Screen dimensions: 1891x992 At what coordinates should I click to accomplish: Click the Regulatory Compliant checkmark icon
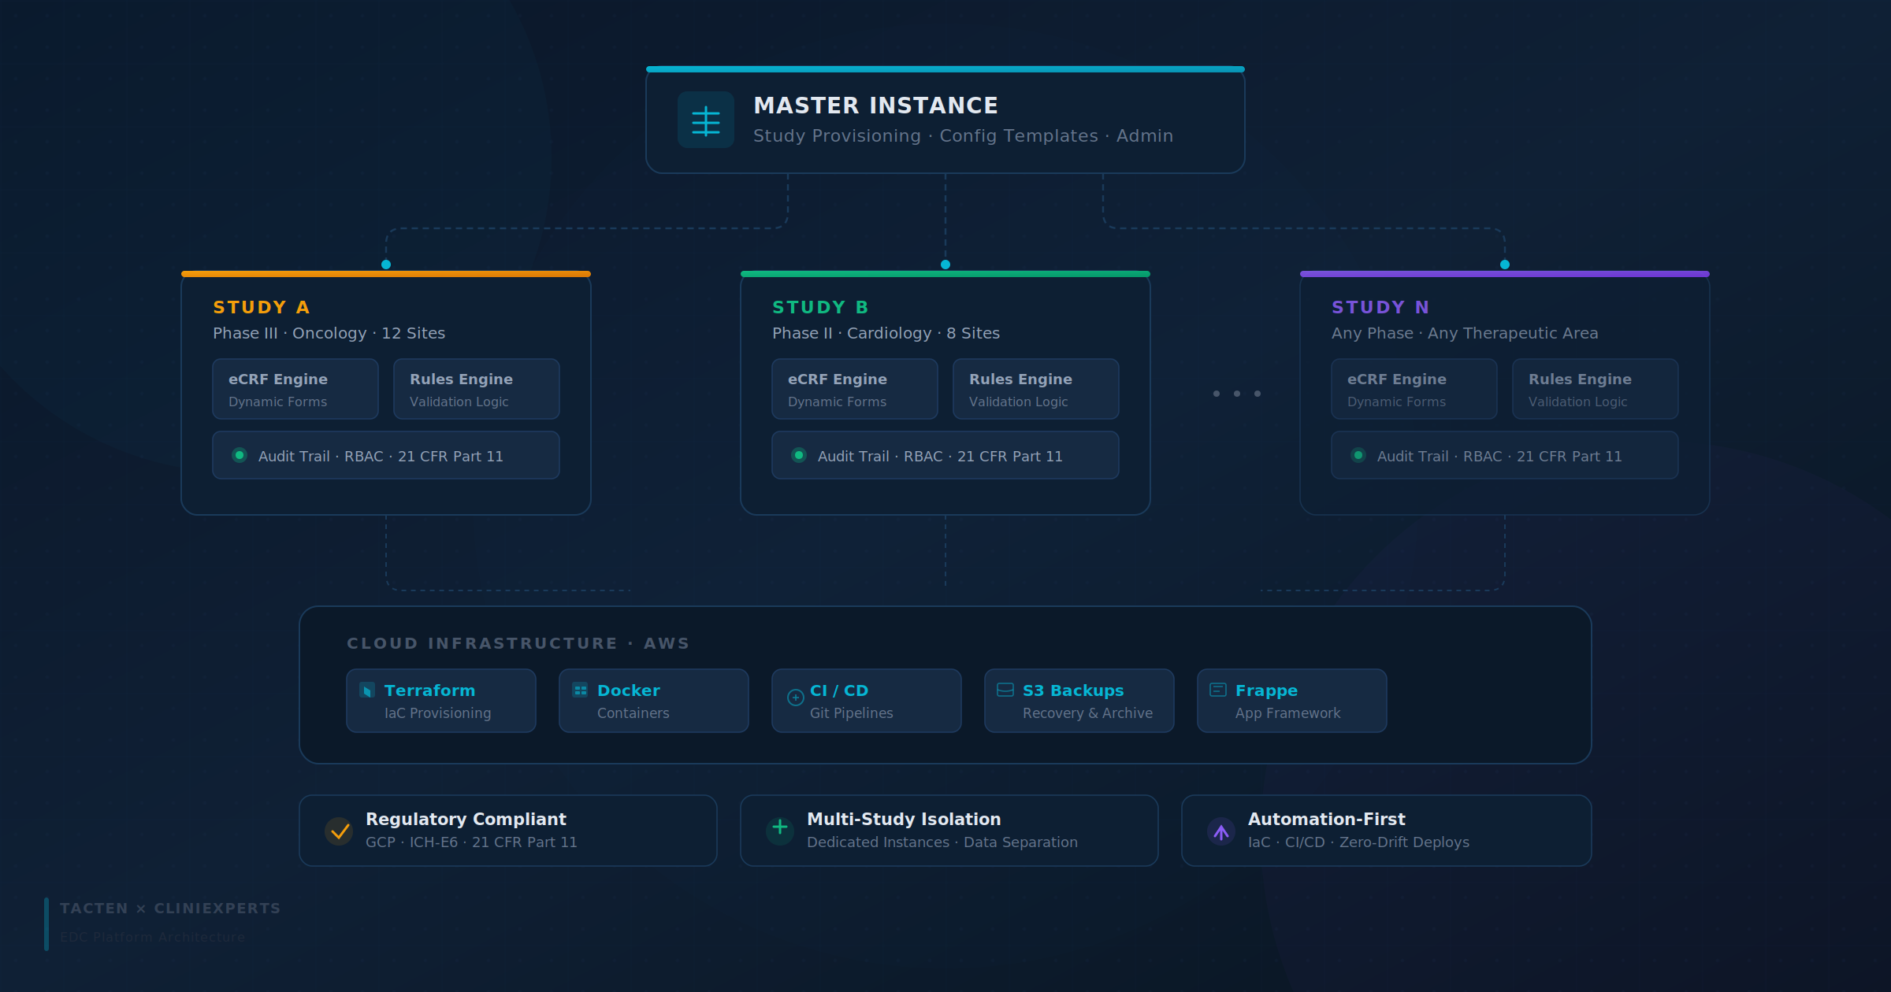pos(340,831)
